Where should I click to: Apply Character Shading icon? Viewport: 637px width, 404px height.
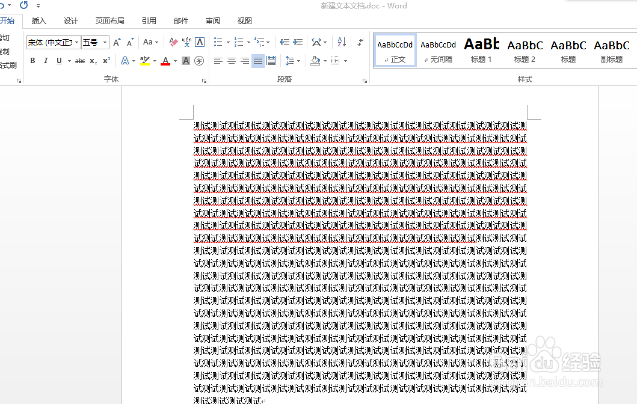point(186,61)
